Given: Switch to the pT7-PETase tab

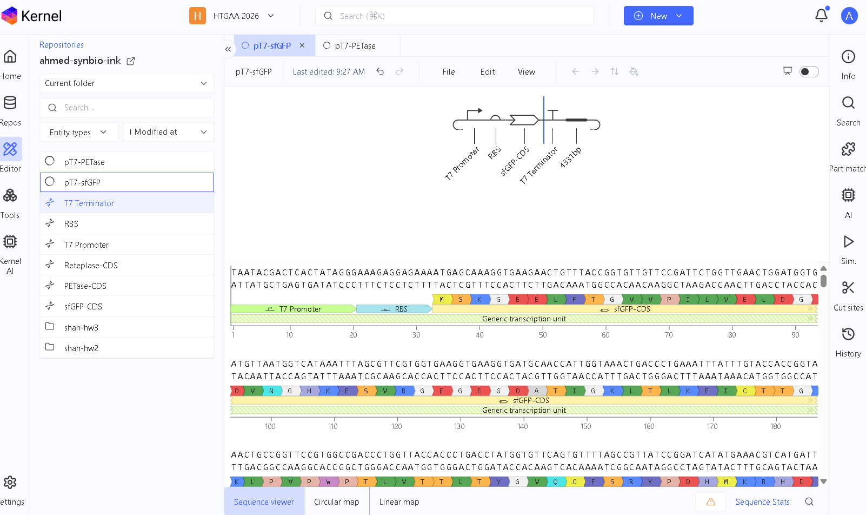Looking at the screenshot, I should pyautogui.click(x=355, y=45).
